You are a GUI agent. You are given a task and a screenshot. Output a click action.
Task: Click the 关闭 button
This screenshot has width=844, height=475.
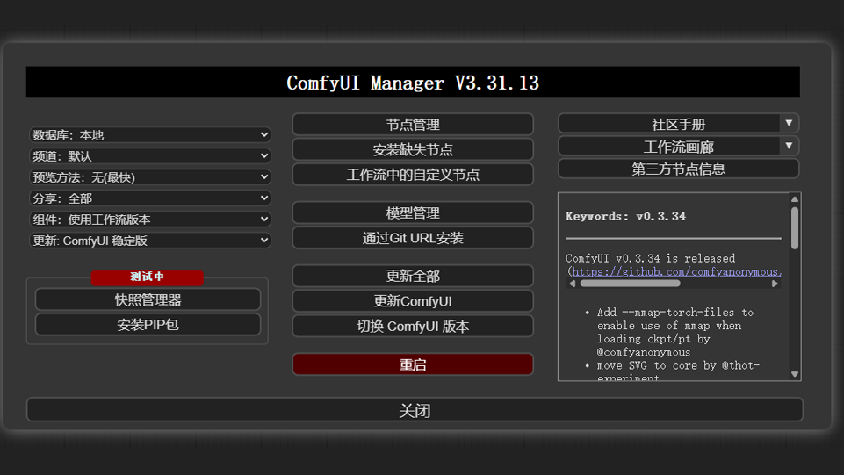(415, 410)
